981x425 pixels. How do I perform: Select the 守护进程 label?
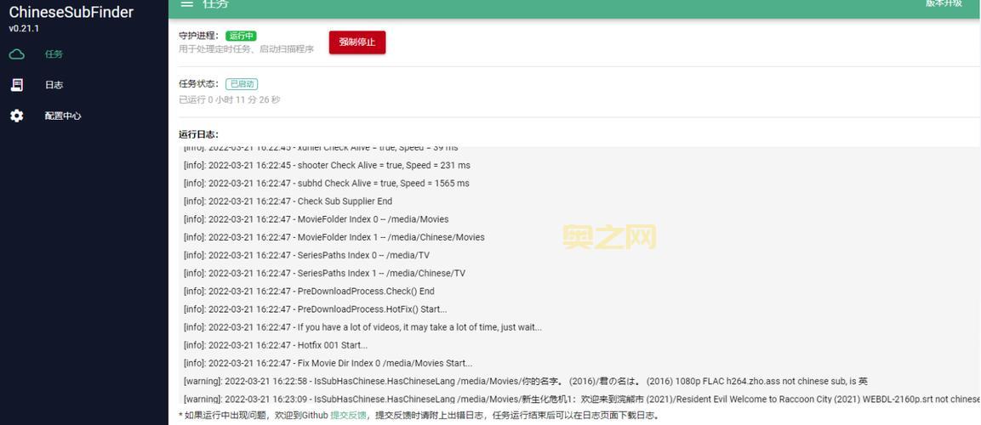(x=199, y=37)
